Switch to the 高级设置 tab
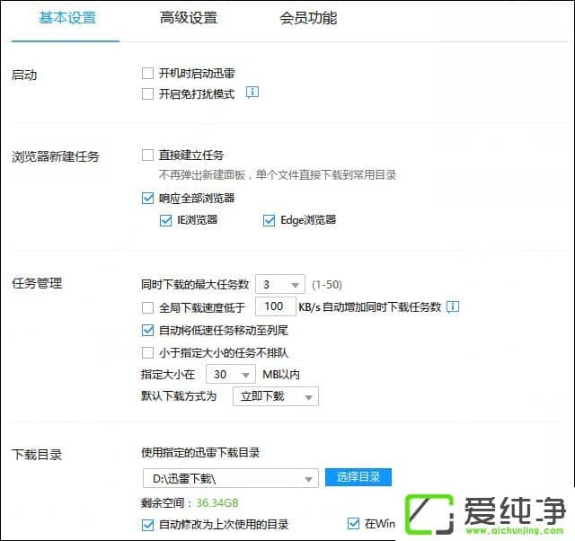The height and width of the screenshot is (541, 575). tap(188, 18)
